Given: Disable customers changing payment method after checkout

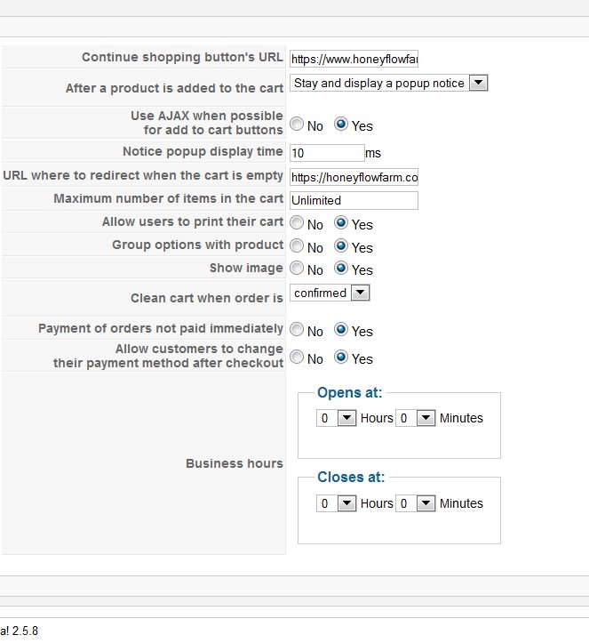Looking at the screenshot, I should click(x=297, y=358).
